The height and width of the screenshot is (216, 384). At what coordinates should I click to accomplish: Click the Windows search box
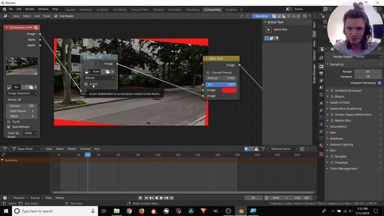coord(55,211)
